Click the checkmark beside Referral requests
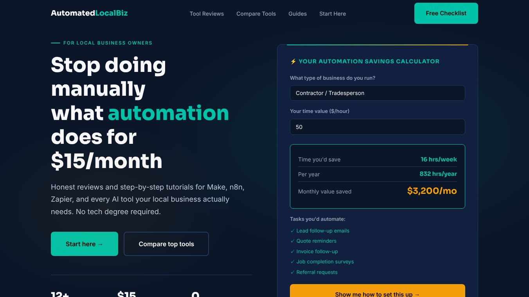 coord(292,272)
